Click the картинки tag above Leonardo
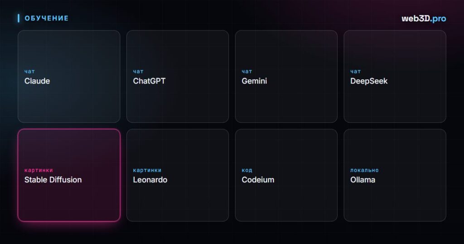The image size is (464, 244). pyautogui.click(x=147, y=170)
